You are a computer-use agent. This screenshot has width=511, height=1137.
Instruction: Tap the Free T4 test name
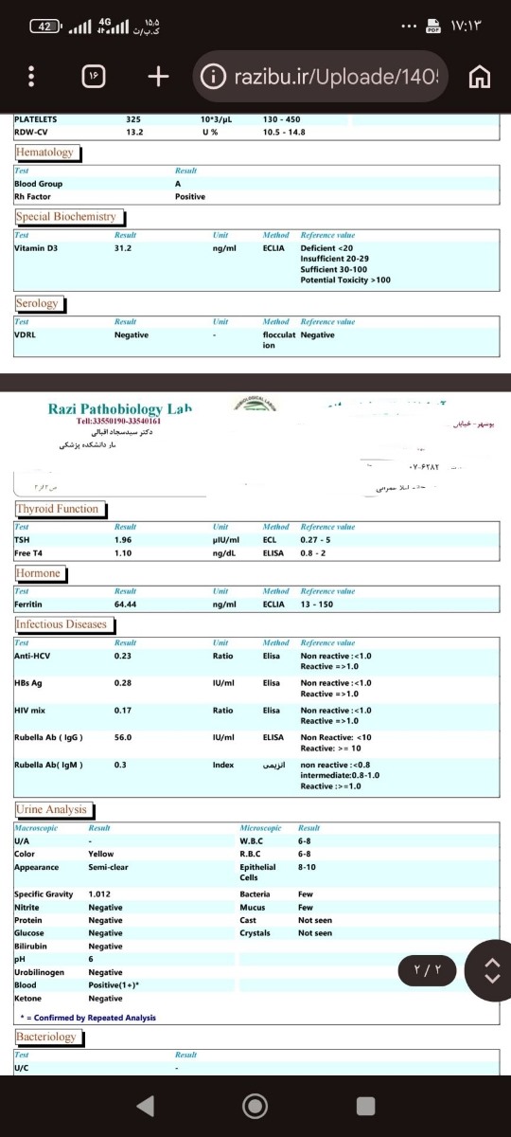point(28,552)
